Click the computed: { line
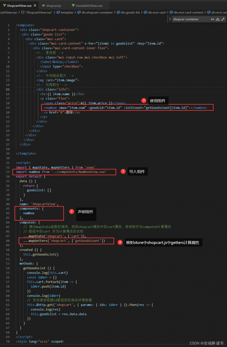The height and width of the screenshot is (347, 227). (30, 222)
